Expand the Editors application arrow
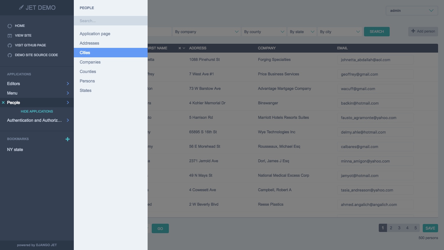The width and height of the screenshot is (444, 250). coord(68,84)
